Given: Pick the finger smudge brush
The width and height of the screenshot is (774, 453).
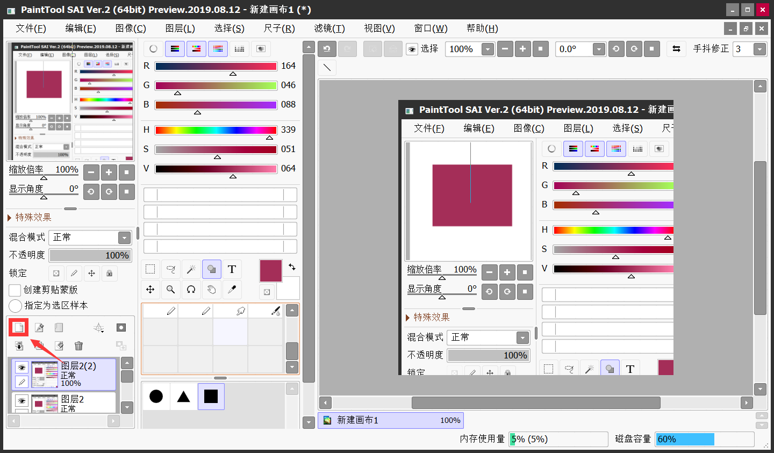Looking at the screenshot, I should tap(230, 311).
